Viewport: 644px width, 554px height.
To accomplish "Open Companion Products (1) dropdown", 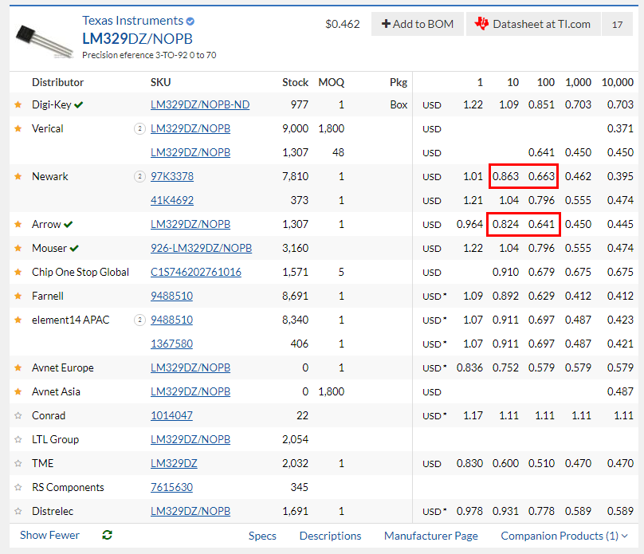I will pos(564,536).
